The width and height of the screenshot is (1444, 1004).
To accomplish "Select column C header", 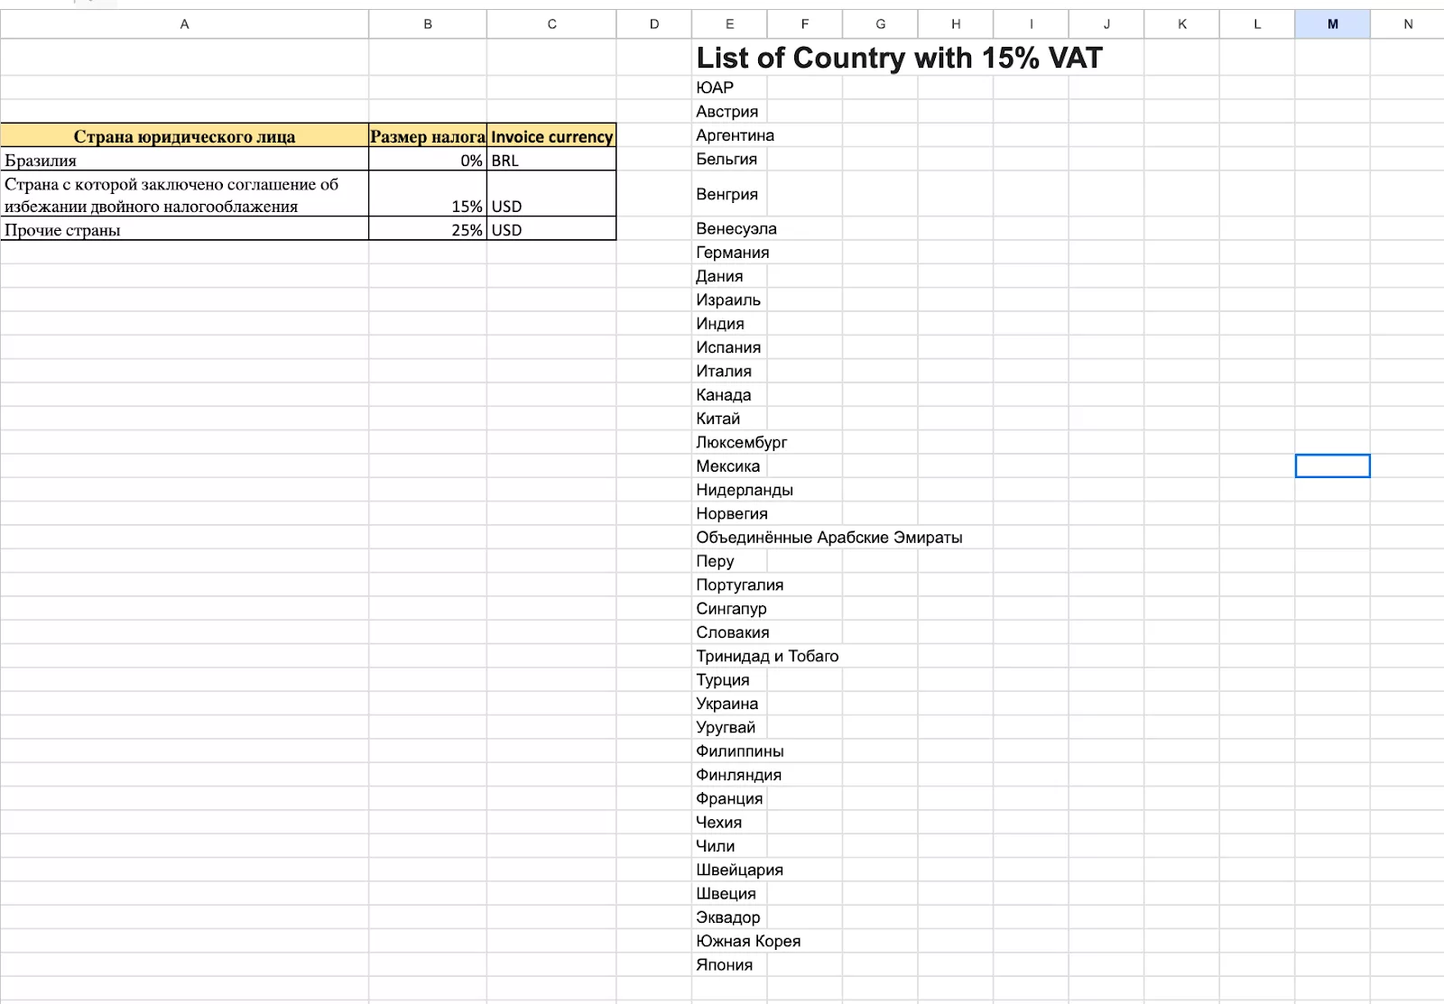I will coord(551,24).
